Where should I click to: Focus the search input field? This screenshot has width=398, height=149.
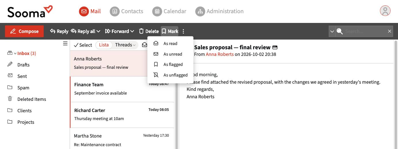click(365, 31)
